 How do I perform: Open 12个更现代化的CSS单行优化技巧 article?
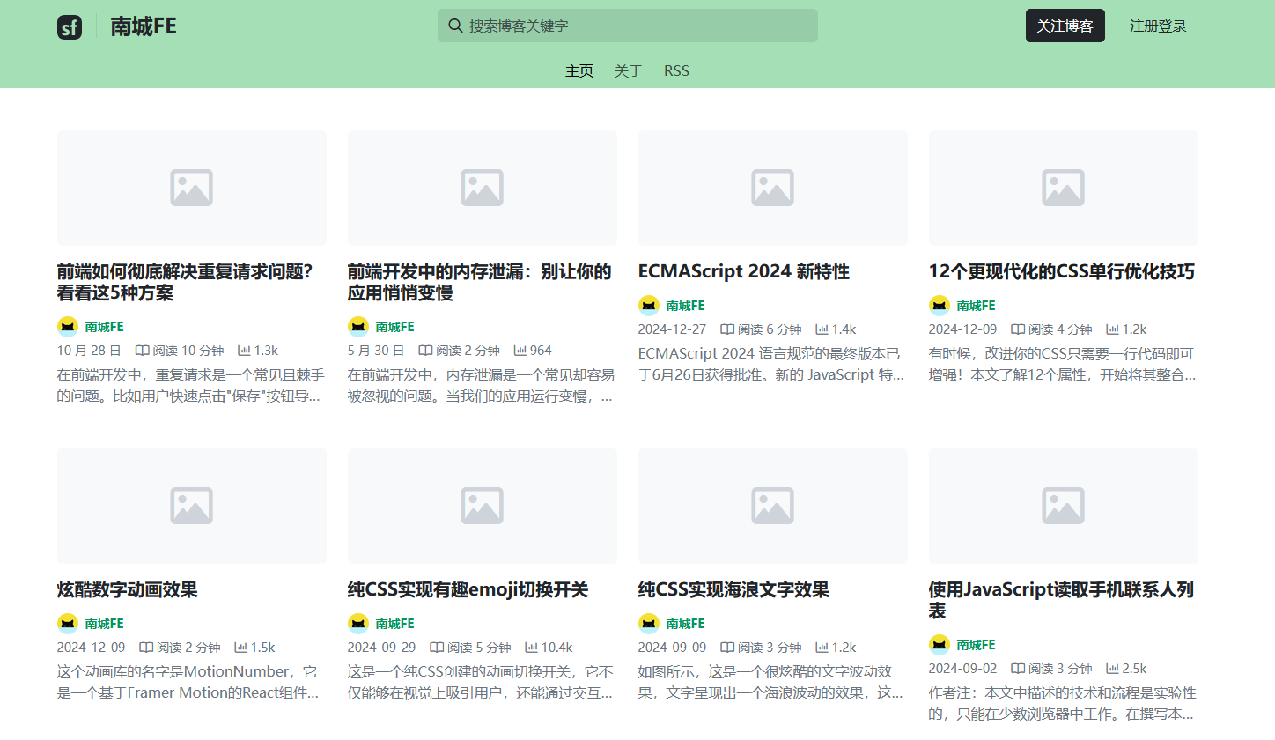coord(1061,272)
